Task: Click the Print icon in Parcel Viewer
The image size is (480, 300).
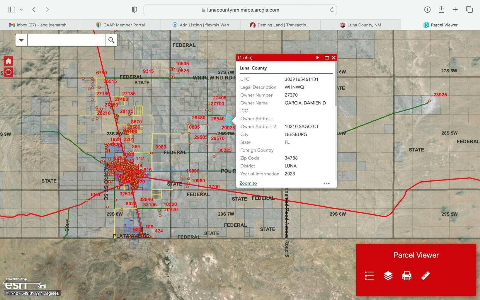Action: [407, 276]
